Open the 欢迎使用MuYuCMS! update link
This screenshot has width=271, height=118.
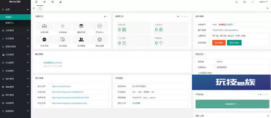(52, 63)
